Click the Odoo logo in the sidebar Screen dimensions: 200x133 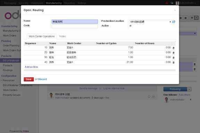point(13,15)
